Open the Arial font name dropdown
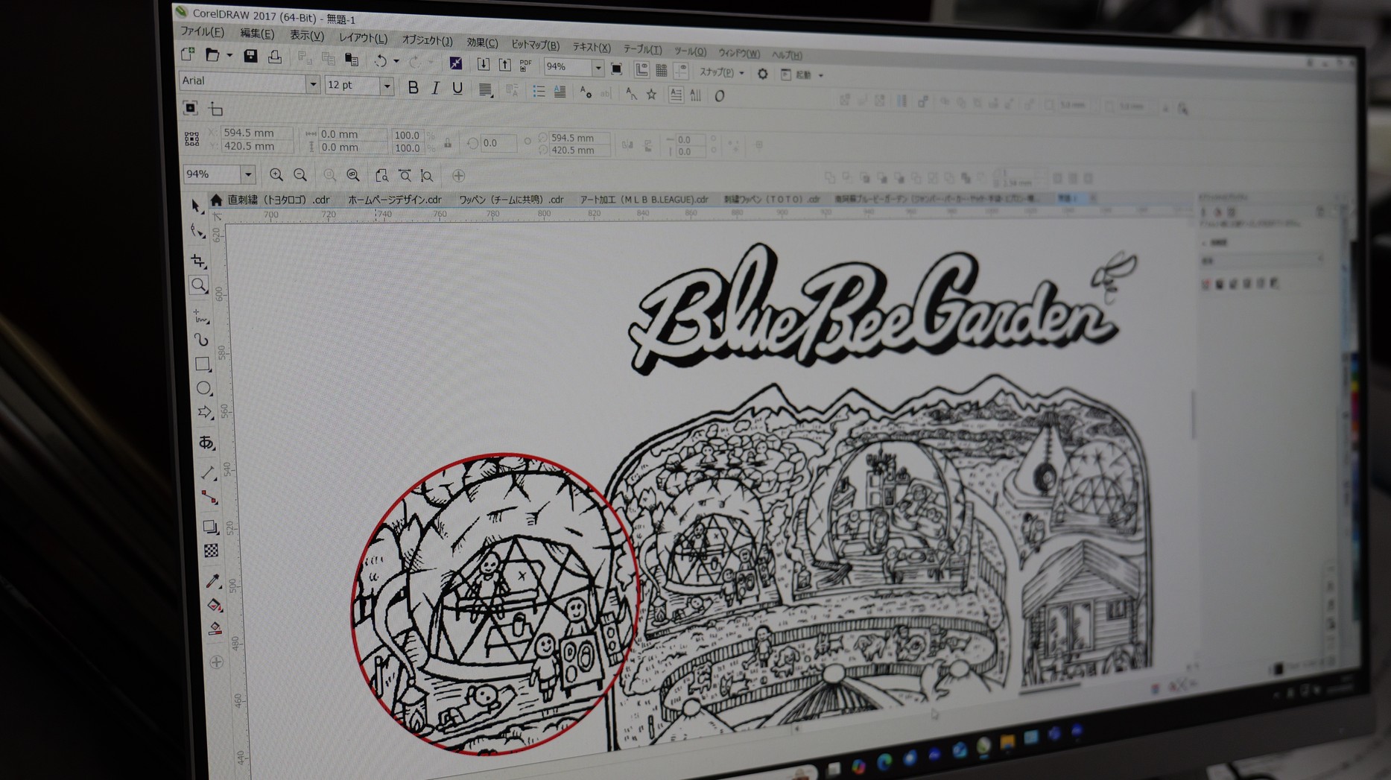 pos(313,84)
